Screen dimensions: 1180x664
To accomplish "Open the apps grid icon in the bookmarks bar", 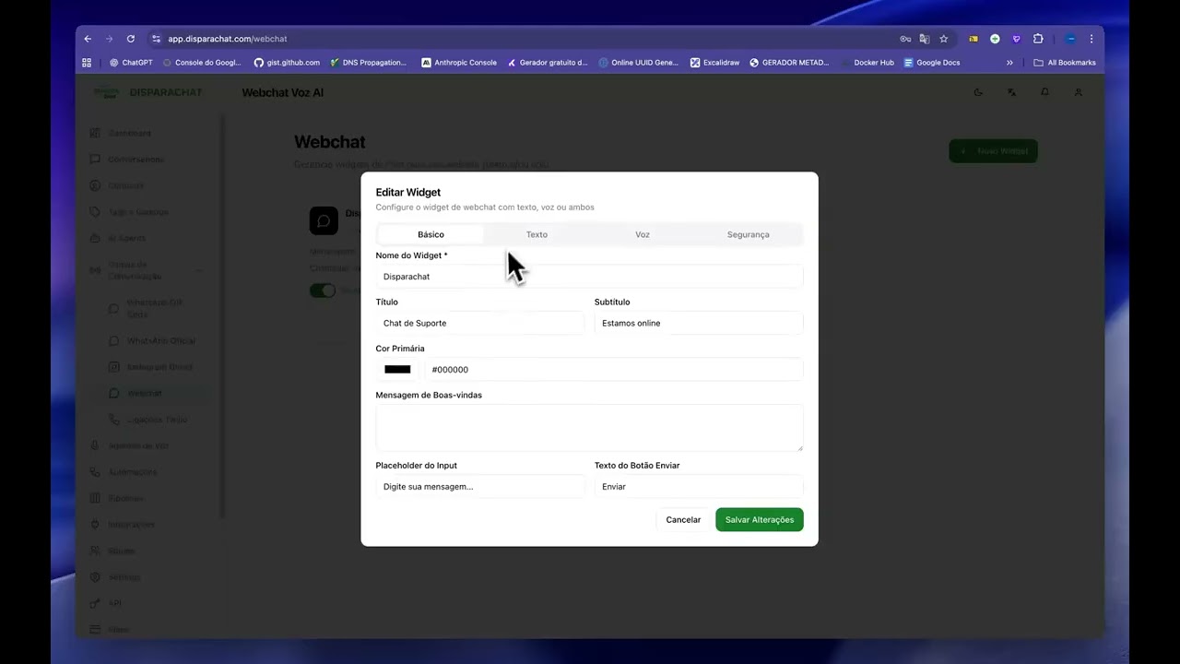I will click(87, 63).
